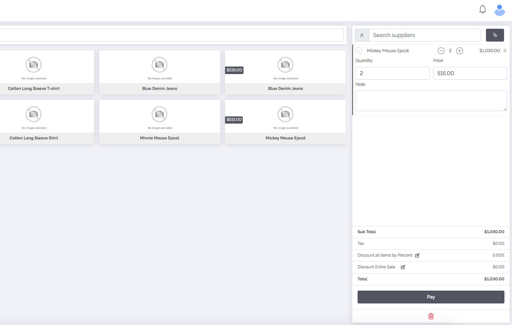Open the notifications bell
Image resolution: width=512 pixels, height=325 pixels.
(482, 9)
